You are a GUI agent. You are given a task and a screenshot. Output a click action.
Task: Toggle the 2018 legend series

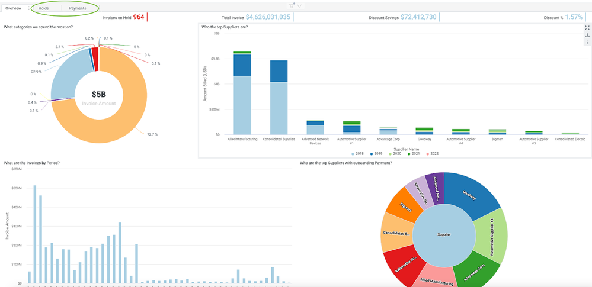coord(358,153)
